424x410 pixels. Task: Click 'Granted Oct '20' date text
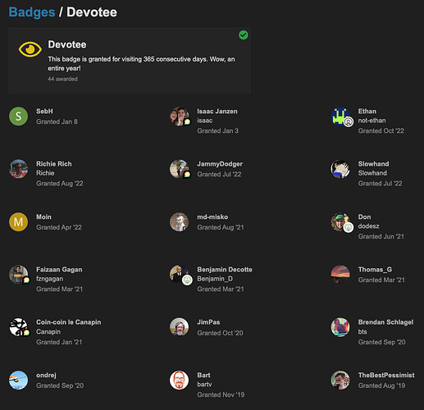tap(220, 333)
